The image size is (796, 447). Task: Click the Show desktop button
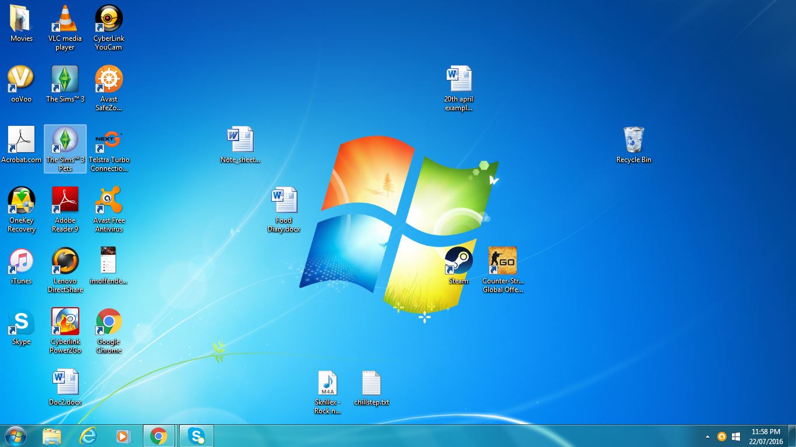(x=792, y=436)
